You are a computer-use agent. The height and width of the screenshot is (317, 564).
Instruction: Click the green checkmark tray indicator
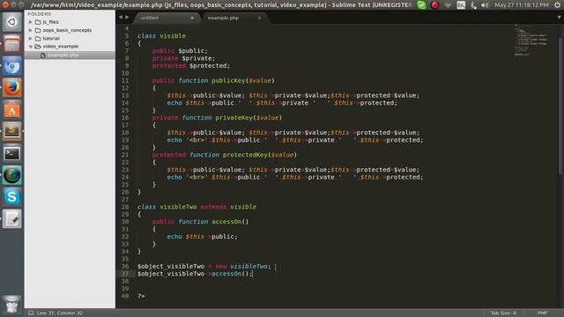click(421, 5)
